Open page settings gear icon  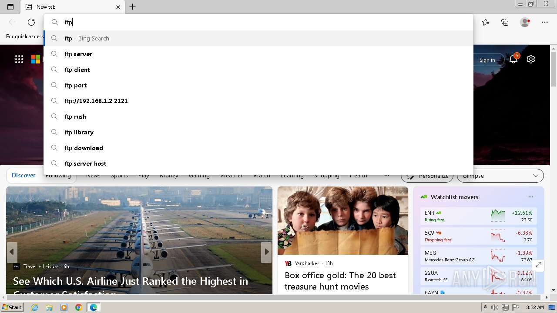pyautogui.click(x=531, y=60)
